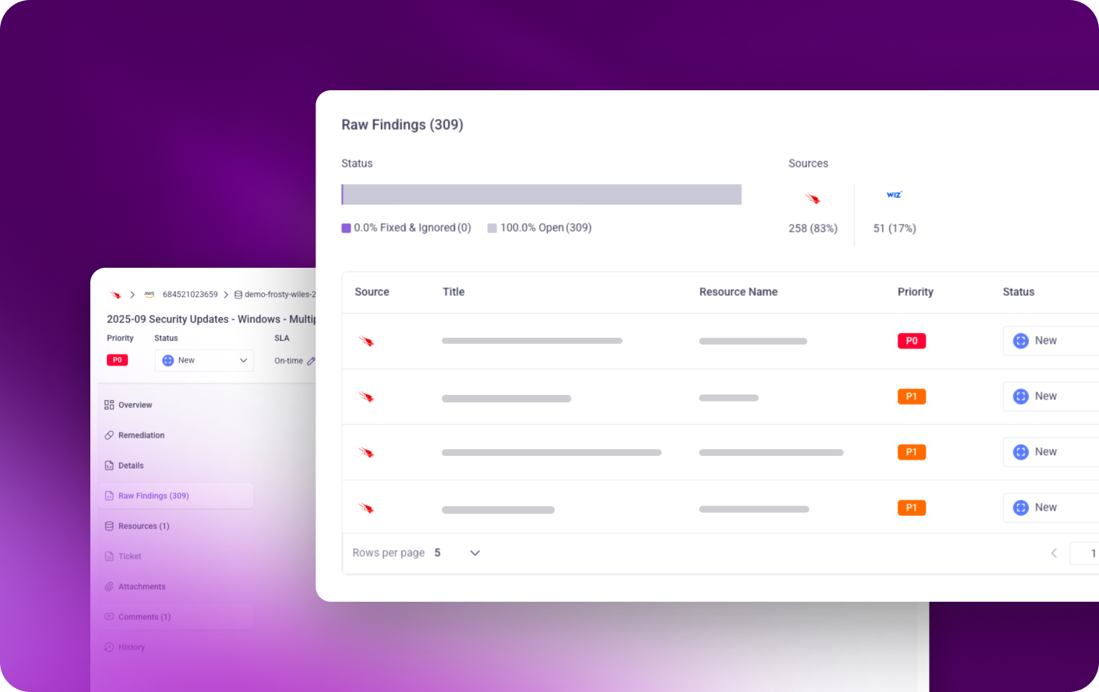
Task: Click the purple Fixed & Ignored legend swatch
Action: (346, 228)
